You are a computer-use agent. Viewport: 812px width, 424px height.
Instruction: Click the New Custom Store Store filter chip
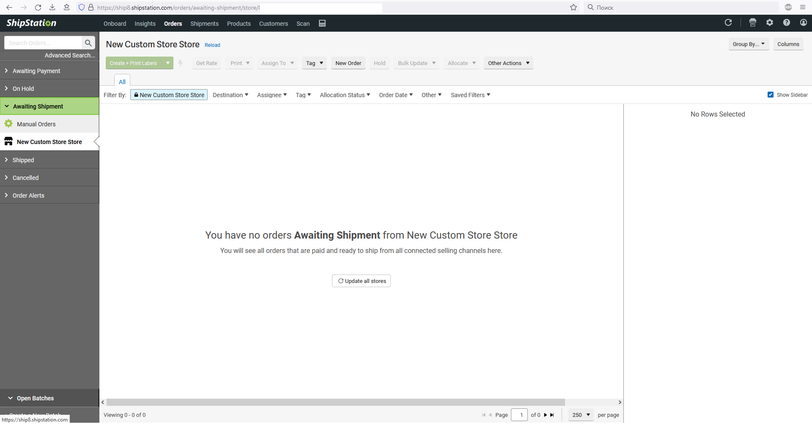coord(169,95)
